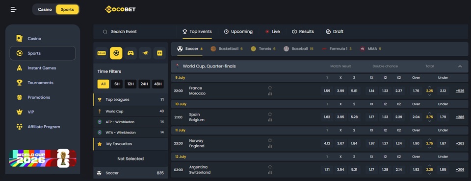Open statistics for Spain vs Belgium
Viewport: 471px width, 181px height.
[x=270, y=120]
